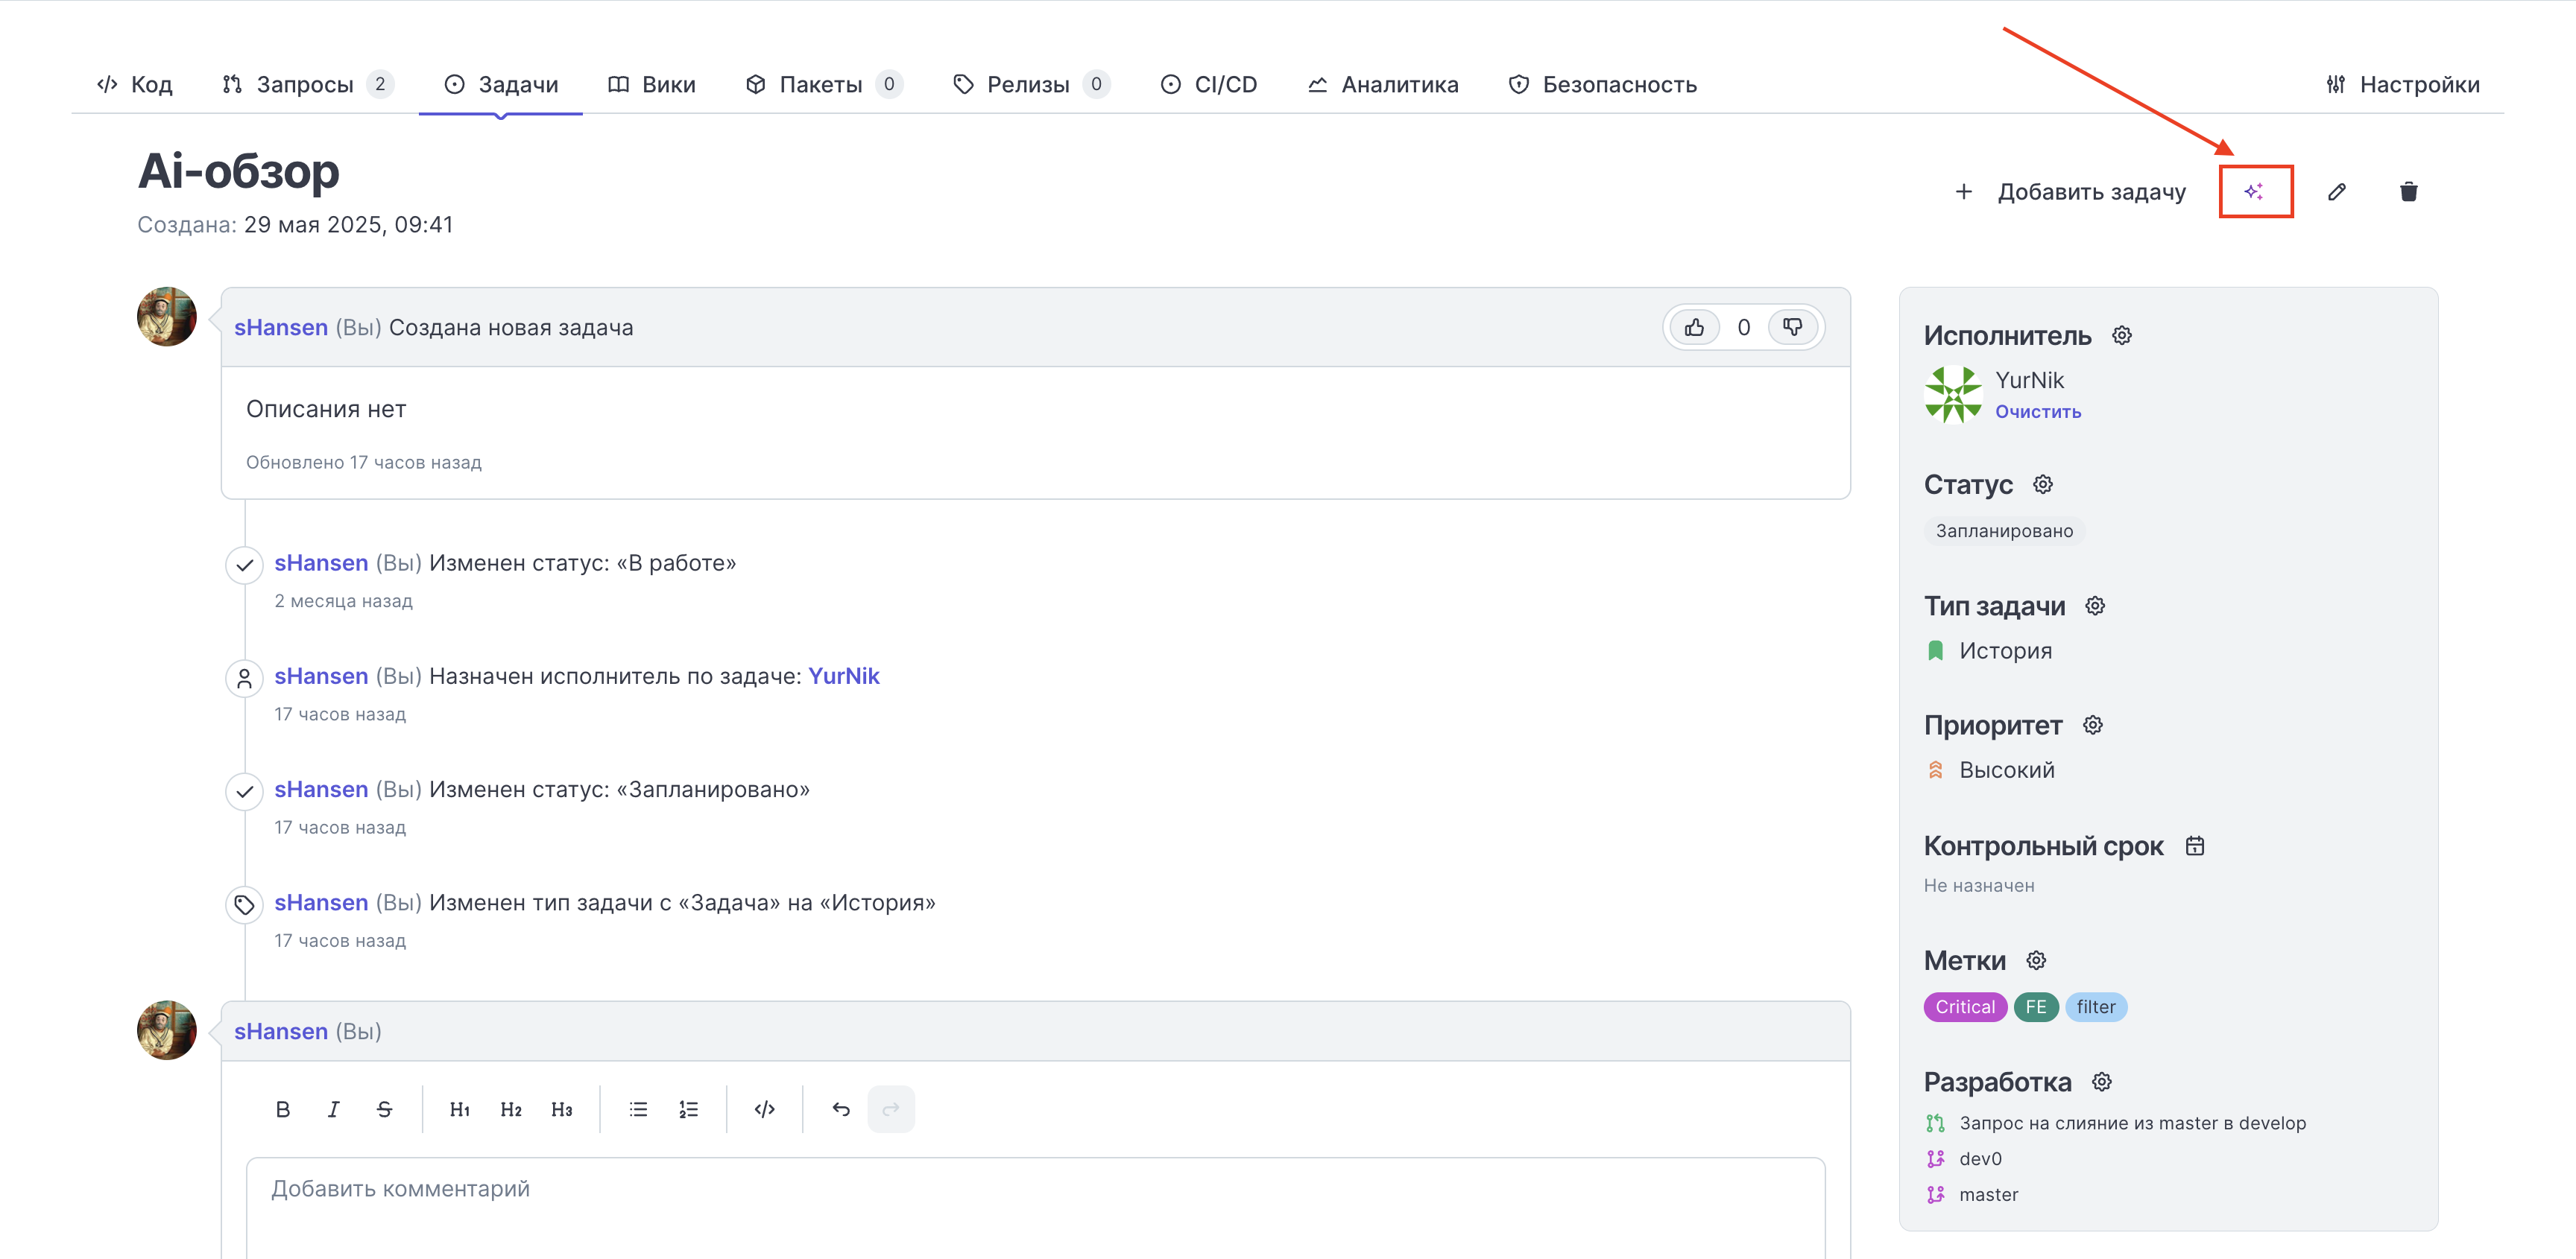Open the Тип задачи gear settings
This screenshot has width=2576, height=1259.
[2095, 606]
